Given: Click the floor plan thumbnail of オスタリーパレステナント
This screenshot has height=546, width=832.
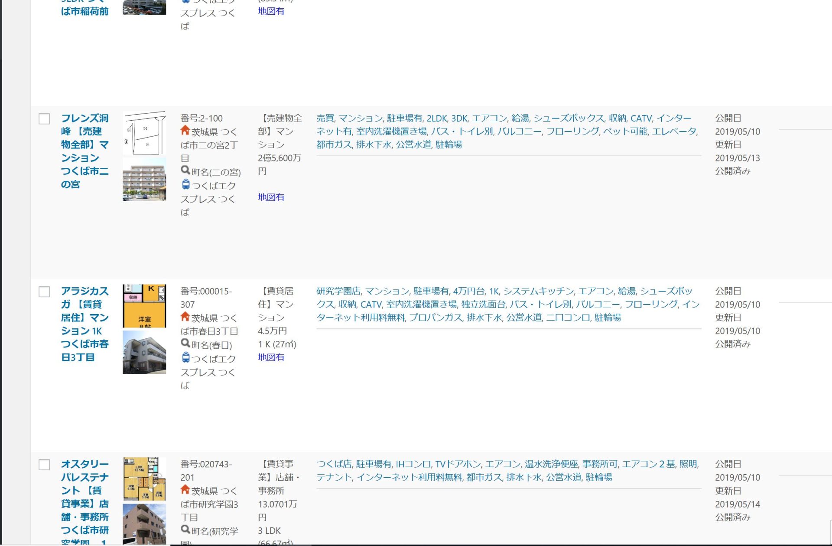Looking at the screenshot, I should (x=144, y=479).
